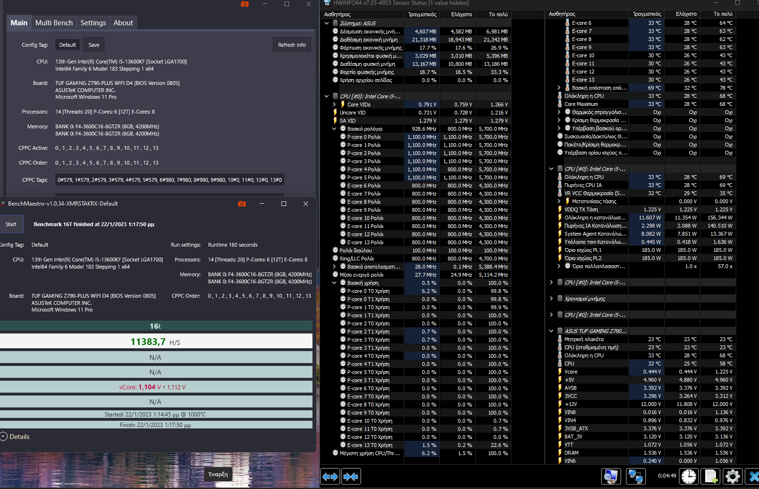This screenshot has width=759, height=489.
Task: Click the camera screenshot icon in the top BenchMaestro main window
Action: pos(245,4)
